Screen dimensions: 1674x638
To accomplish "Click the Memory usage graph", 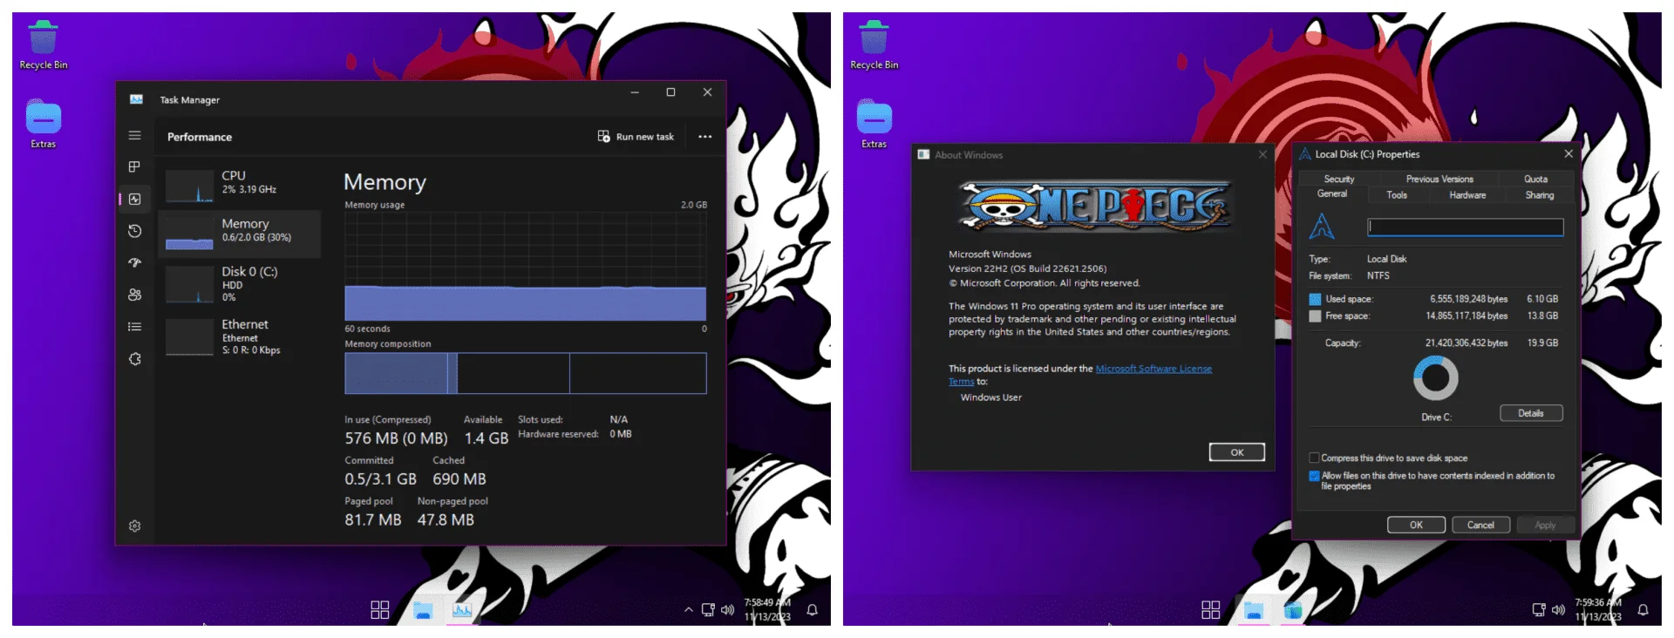I will click(x=526, y=266).
